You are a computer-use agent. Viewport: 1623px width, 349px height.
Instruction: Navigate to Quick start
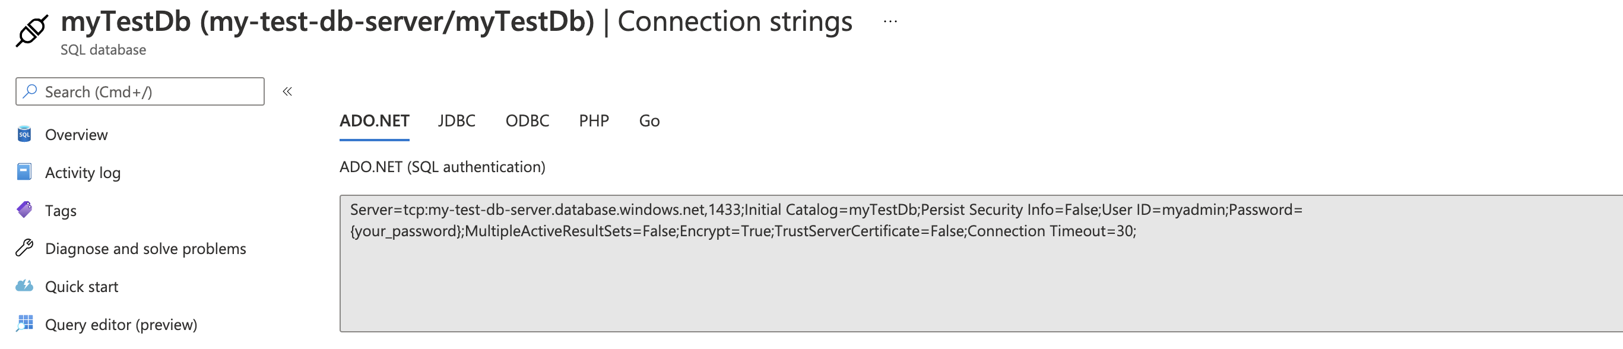[81, 286]
